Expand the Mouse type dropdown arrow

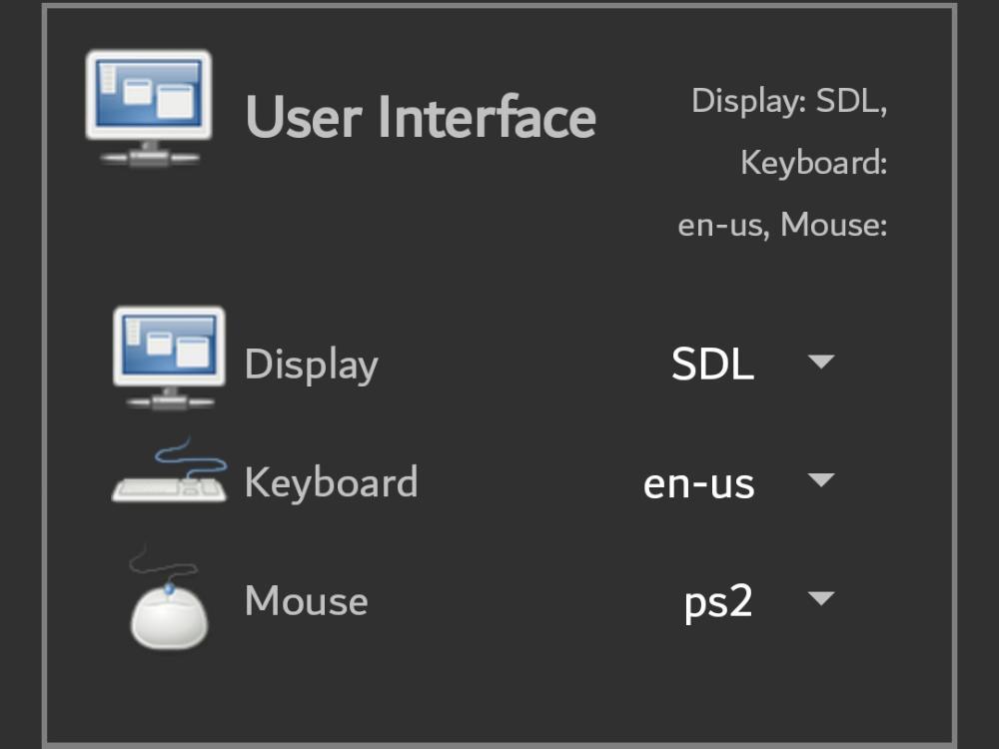tap(820, 599)
